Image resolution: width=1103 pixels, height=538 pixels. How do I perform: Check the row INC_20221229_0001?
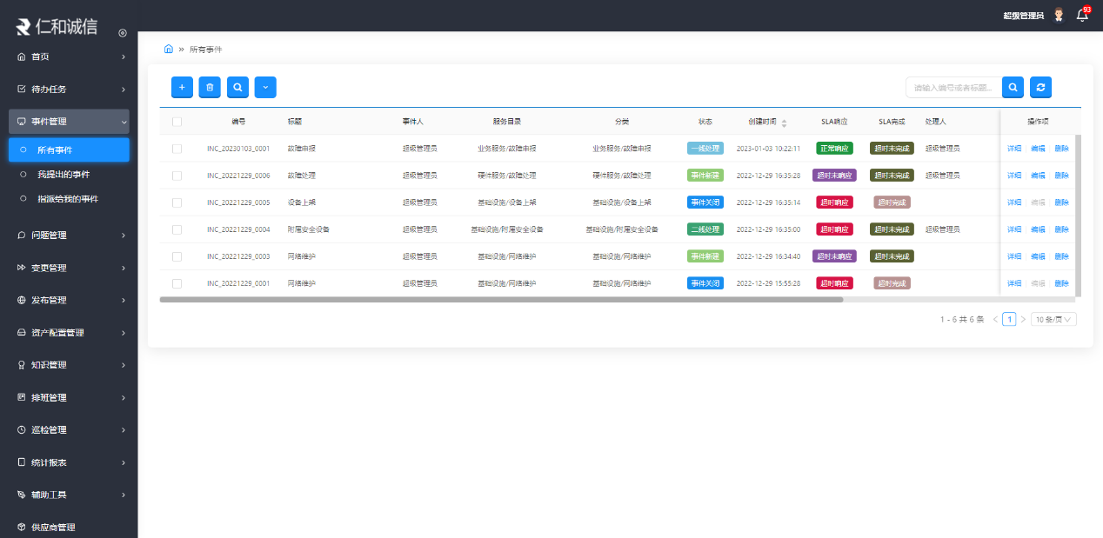[177, 283]
